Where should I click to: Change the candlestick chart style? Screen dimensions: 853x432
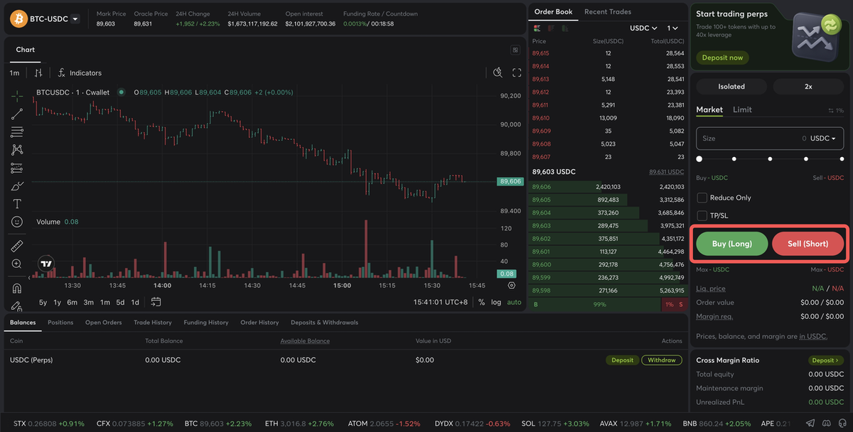(38, 72)
